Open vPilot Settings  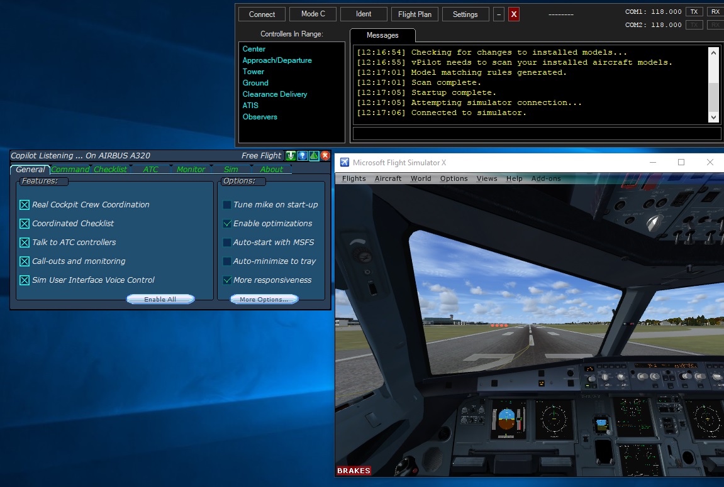[x=465, y=14]
